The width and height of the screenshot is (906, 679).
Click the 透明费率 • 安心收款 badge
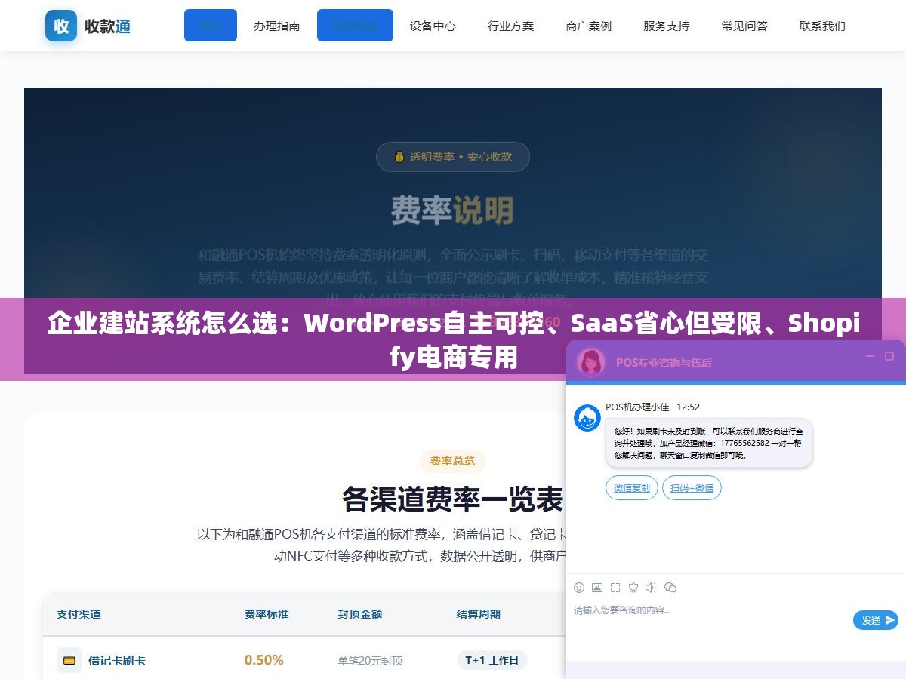[453, 157]
